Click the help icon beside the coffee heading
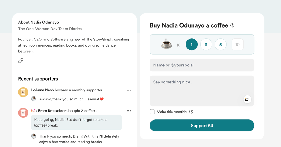The width and height of the screenshot is (281, 147). click(x=232, y=25)
